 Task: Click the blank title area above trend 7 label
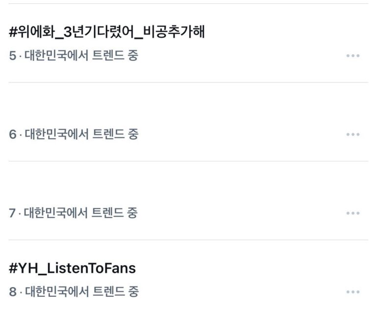click(74, 190)
